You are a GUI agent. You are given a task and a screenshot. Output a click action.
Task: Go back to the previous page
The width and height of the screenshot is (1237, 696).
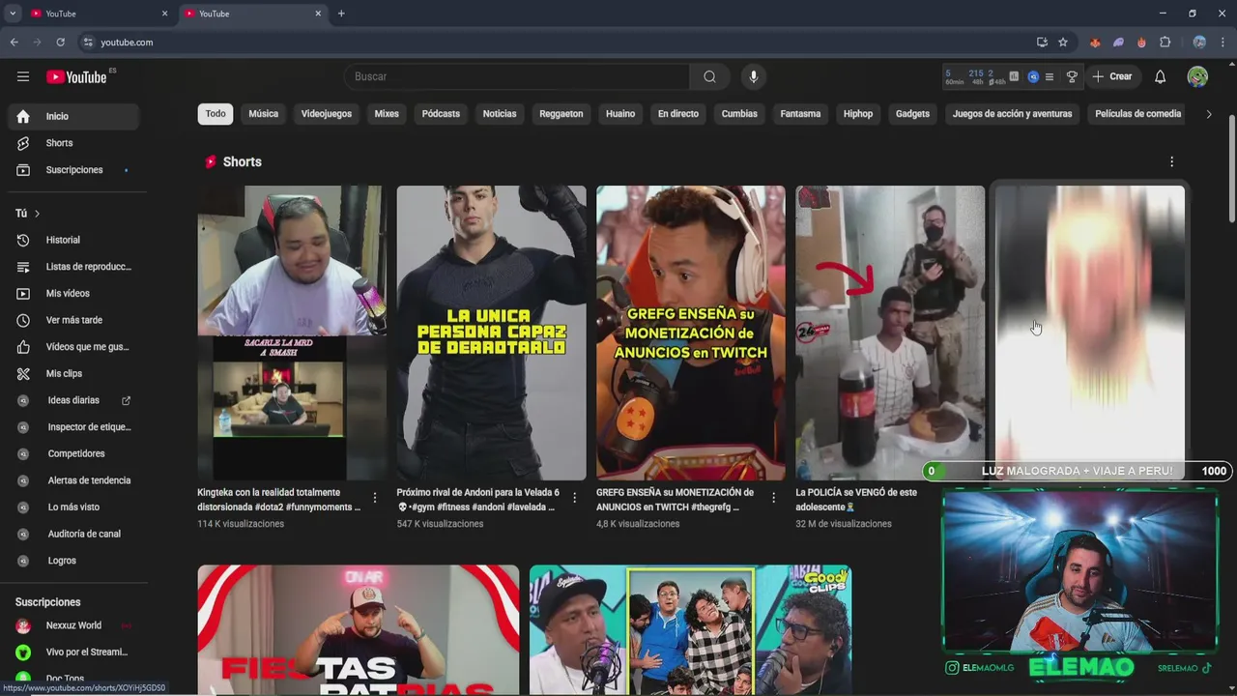click(14, 43)
